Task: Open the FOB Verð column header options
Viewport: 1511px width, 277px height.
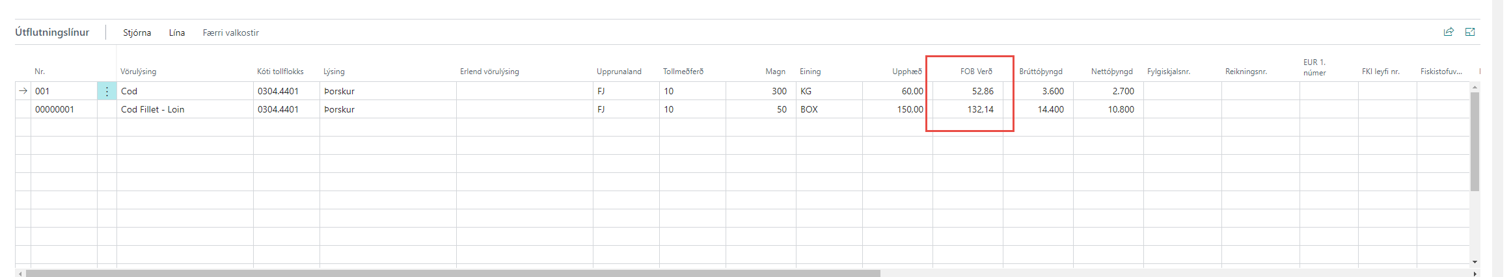Action: tap(976, 72)
